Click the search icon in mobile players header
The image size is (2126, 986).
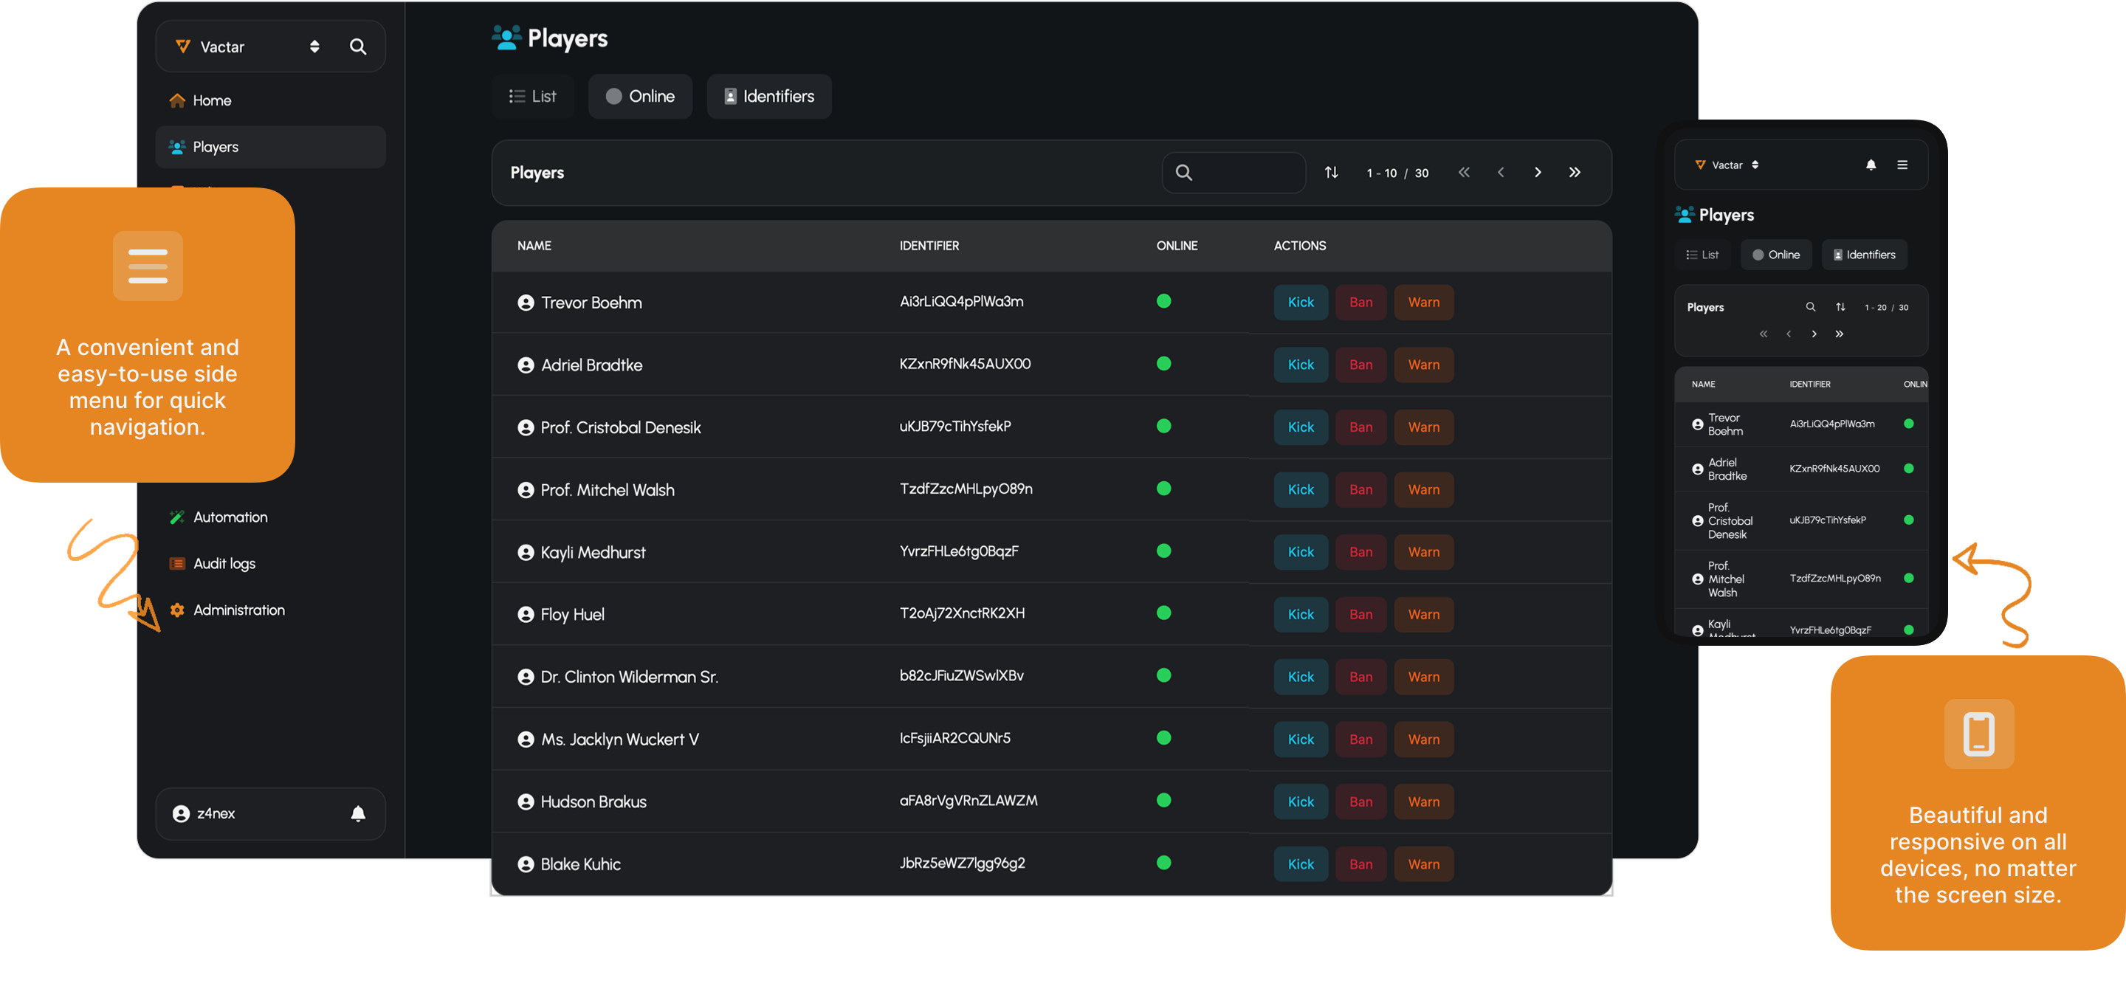click(x=1811, y=307)
